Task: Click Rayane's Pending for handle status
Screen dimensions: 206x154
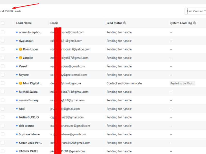Action: click(119, 75)
